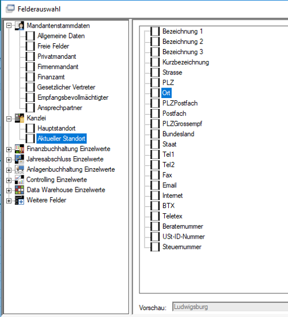Expand Anlagenbuchhaltung Einzelwerte node
The image size is (288, 317).
click(x=9, y=170)
